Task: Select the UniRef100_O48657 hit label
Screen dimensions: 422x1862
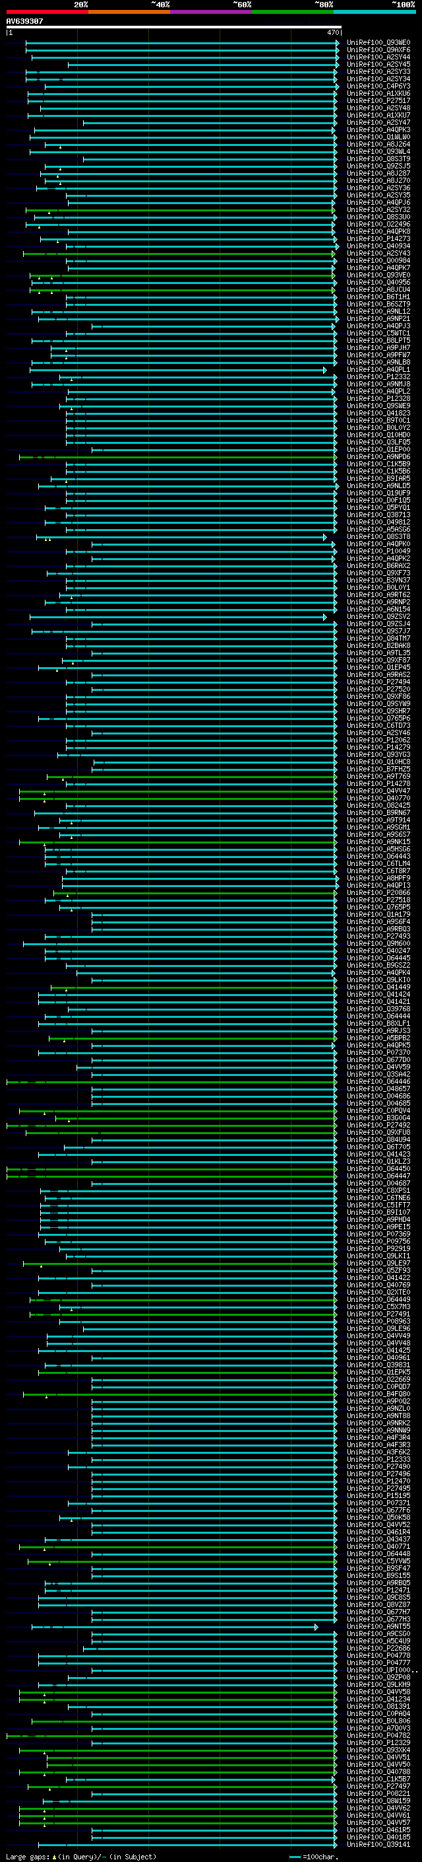Action: tap(378, 1089)
